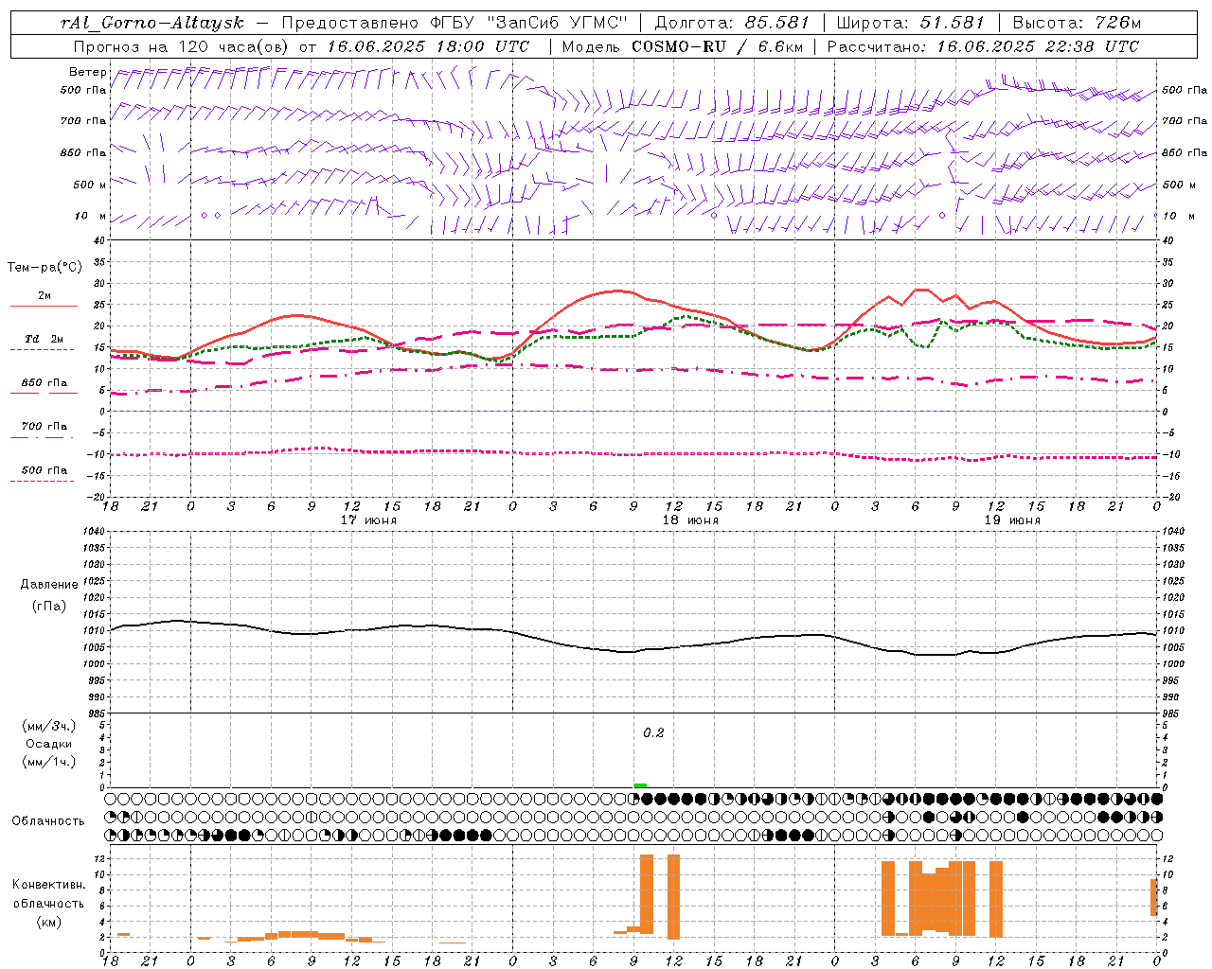
Task: Click the Модель COSMO-RU / 6.6км label
Action: tap(682, 46)
